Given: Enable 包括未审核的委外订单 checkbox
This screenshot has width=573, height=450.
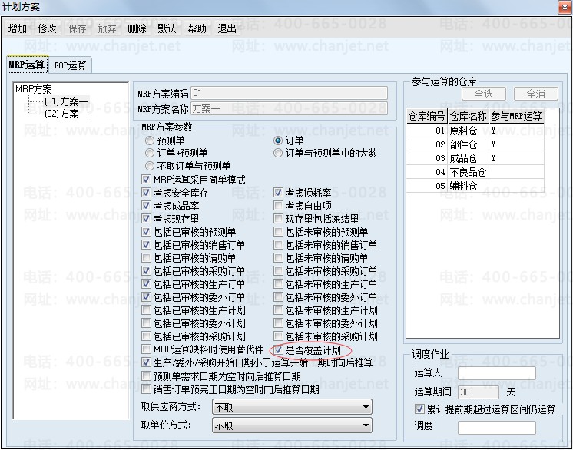Looking at the screenshot, I should pyautogui.click(x=278, y=297).
